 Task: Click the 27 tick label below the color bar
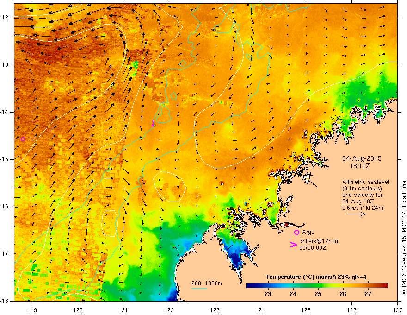[368, 294]
